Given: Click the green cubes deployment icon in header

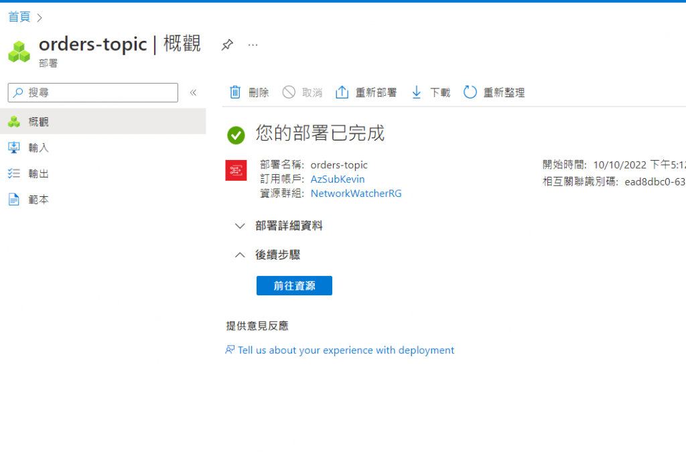Looking at the screenshot, I should 19,52.
